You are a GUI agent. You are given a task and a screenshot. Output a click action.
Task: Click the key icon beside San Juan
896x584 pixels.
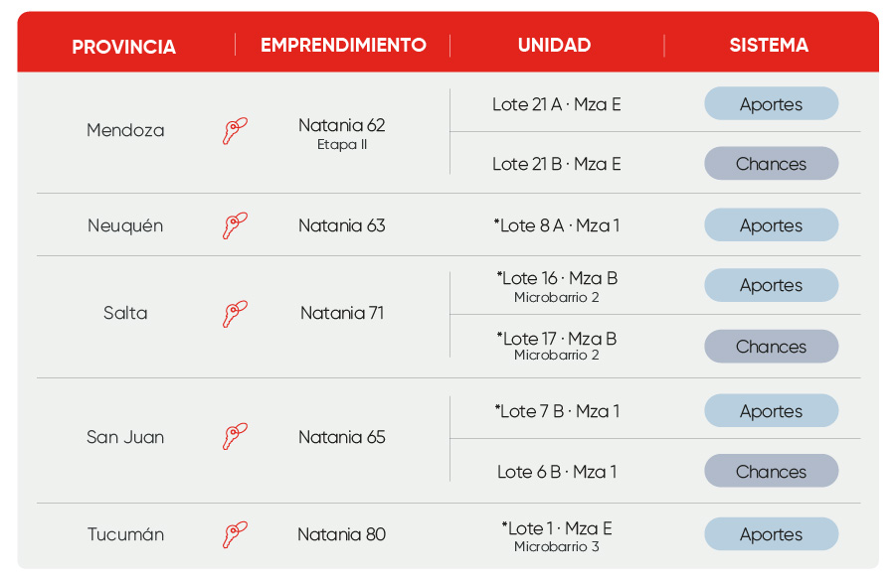pos(235,436)
